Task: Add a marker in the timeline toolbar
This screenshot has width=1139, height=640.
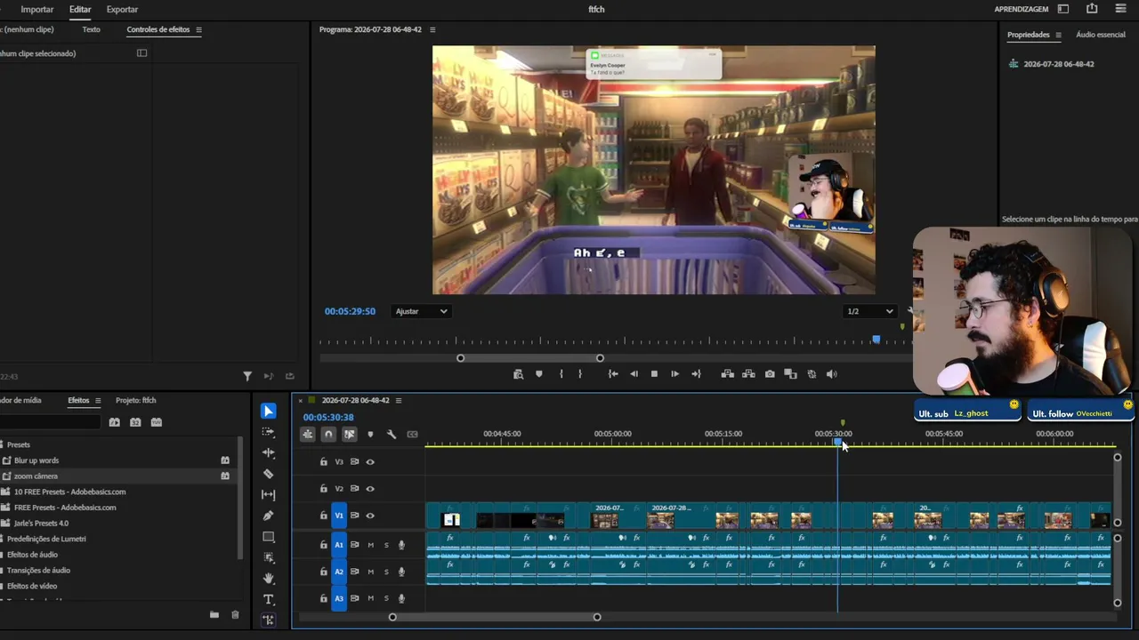Action: pos(370,434)
